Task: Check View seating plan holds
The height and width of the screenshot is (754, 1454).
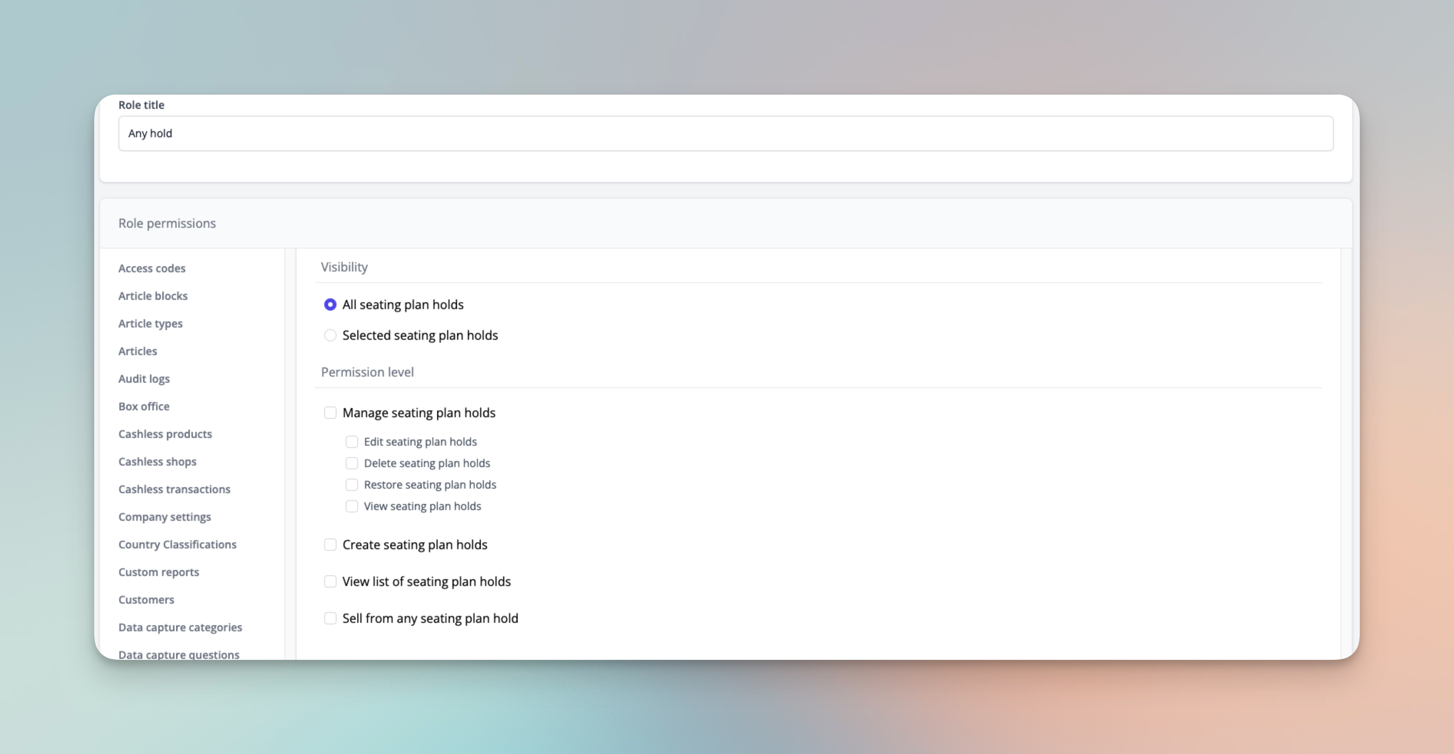Action: tap(352, 506)
